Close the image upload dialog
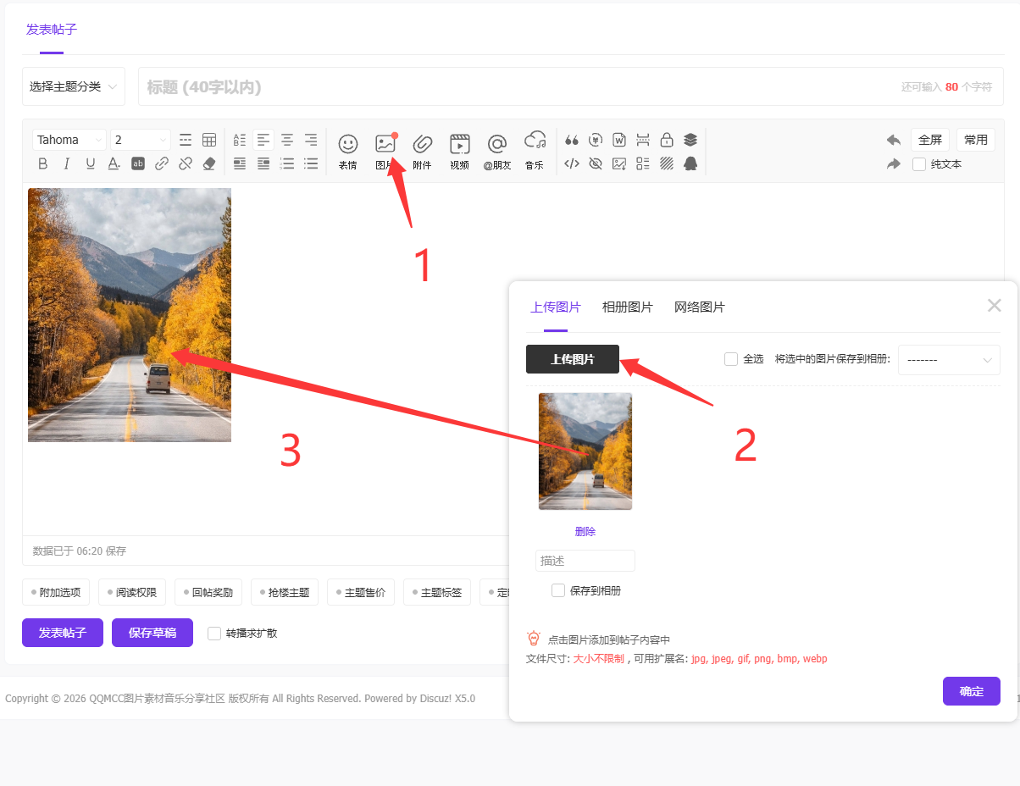 pos(995,306)
